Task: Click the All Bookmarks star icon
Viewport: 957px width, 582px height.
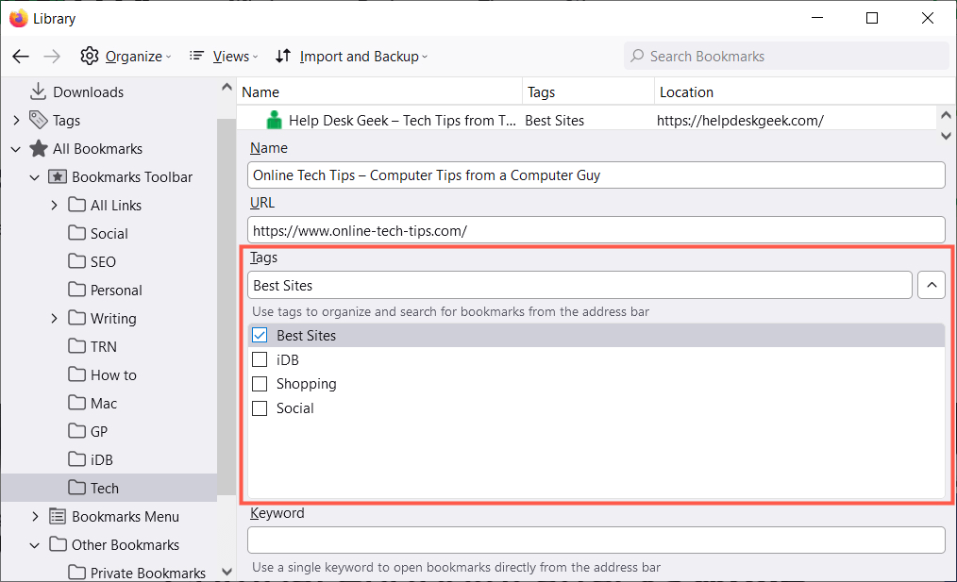Action: point(39,148)
